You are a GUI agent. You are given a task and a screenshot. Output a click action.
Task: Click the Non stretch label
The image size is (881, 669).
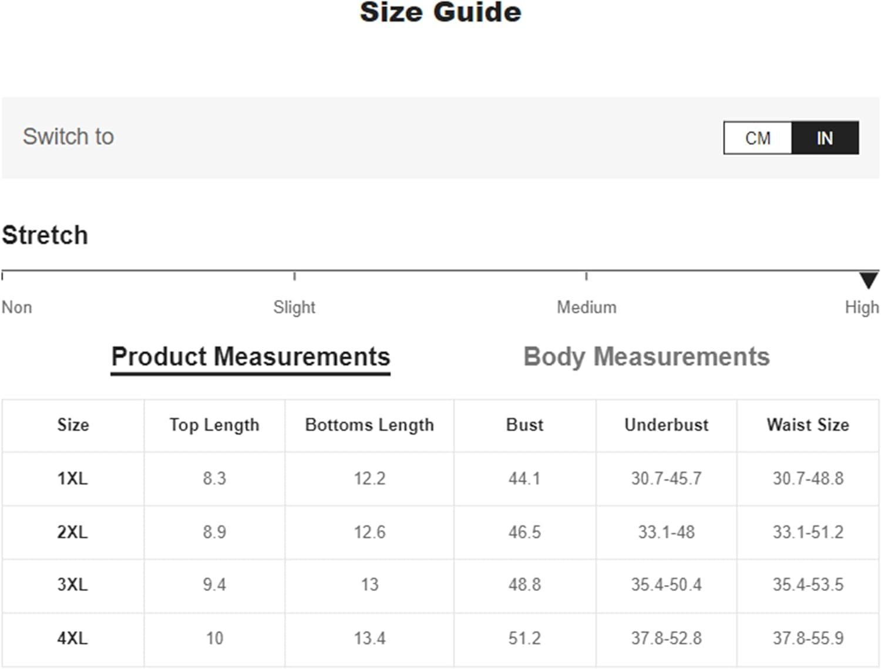click(16, 307)
